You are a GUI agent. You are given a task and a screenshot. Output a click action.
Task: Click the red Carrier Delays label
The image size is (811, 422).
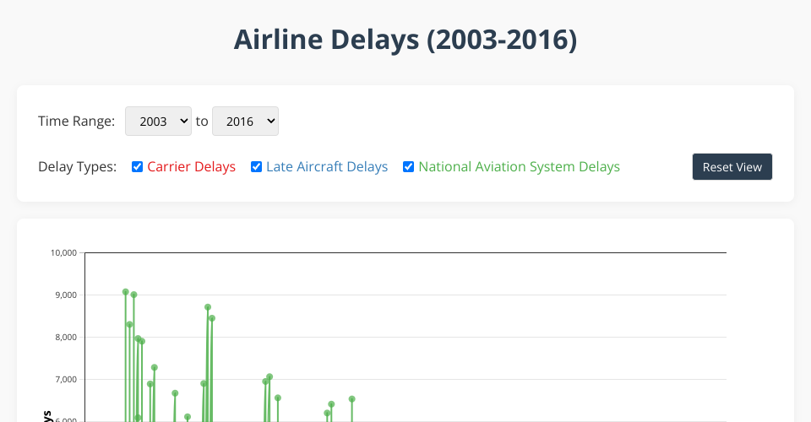[x=191, y=167]
